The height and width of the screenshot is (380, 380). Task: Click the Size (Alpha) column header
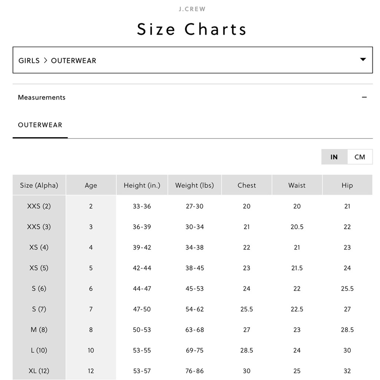[39, 185]
